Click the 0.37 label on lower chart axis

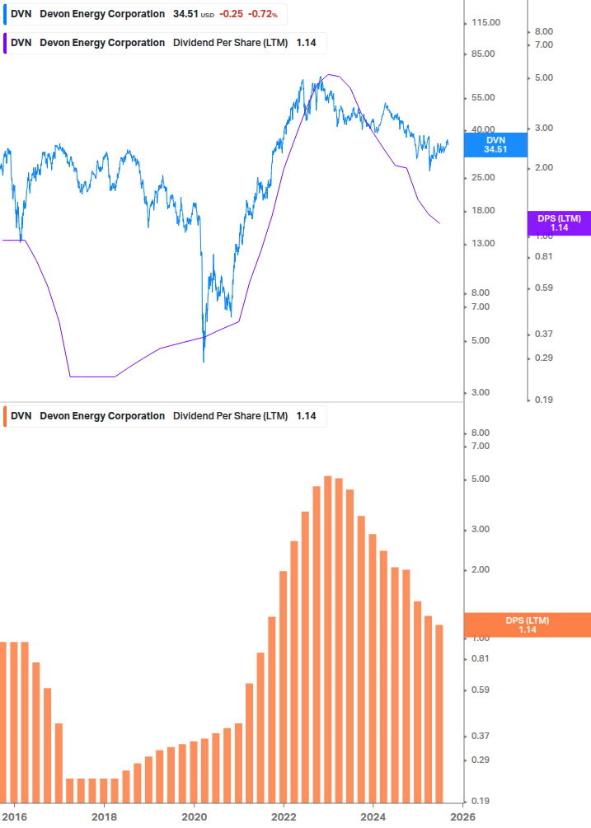(x=480, y=736)
